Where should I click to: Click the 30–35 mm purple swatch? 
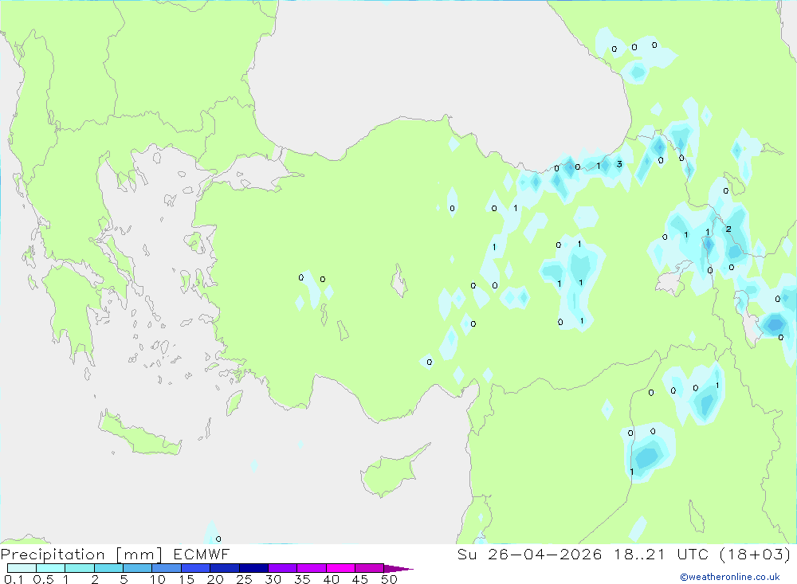(282, 568)
